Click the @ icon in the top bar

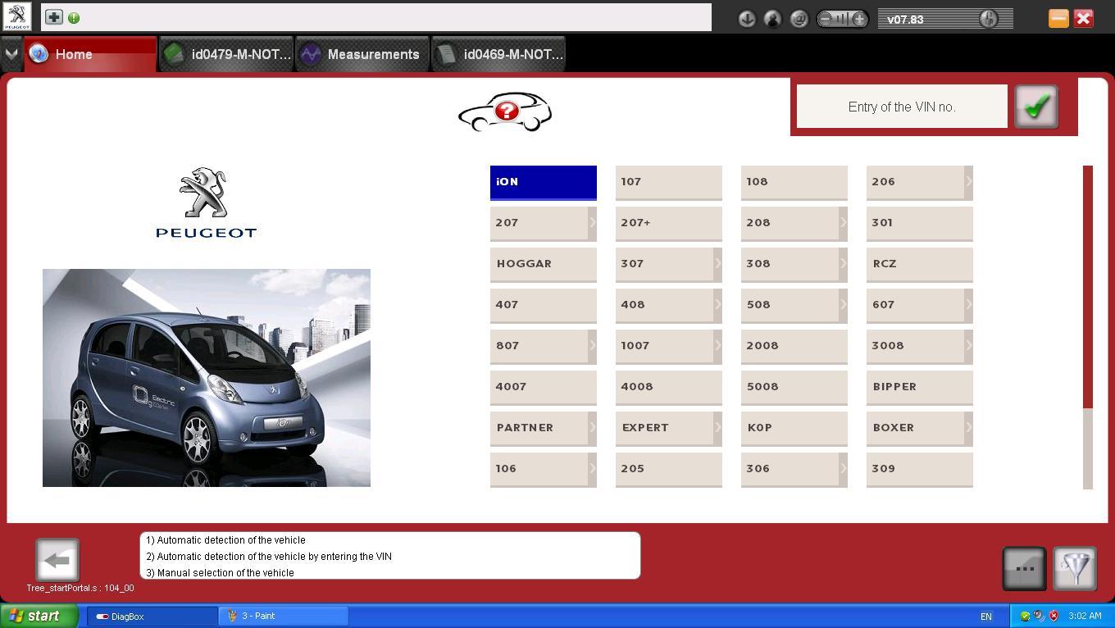799,19
